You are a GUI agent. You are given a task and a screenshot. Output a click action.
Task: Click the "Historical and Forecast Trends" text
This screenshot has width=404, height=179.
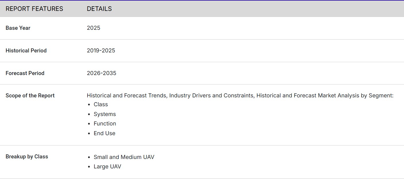tap(126, 96)
